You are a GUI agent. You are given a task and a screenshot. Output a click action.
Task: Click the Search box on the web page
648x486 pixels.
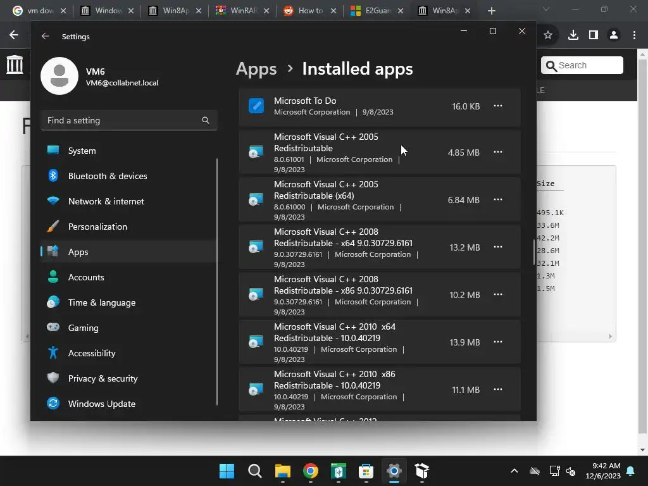click(582, 65)
